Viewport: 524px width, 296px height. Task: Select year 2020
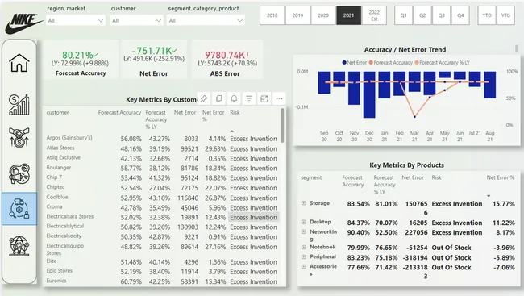[323, 15]
